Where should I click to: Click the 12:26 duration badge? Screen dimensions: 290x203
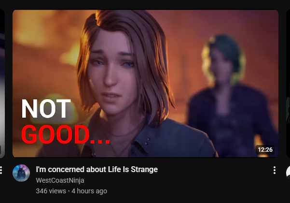tap(265, 150)
